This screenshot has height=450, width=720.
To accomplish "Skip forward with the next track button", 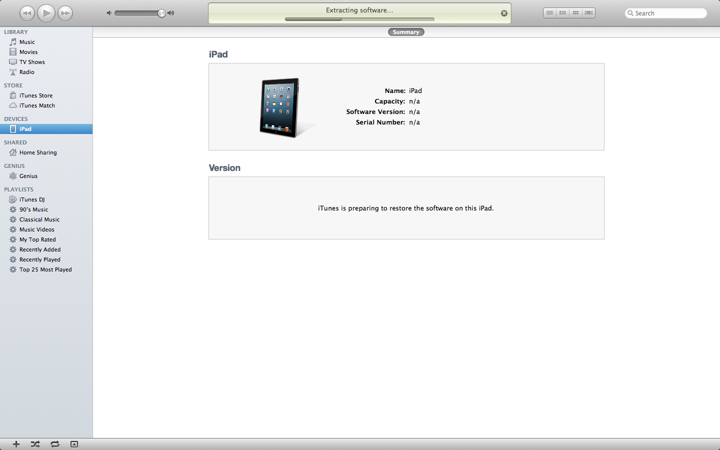I will click(x=65, y=13).
